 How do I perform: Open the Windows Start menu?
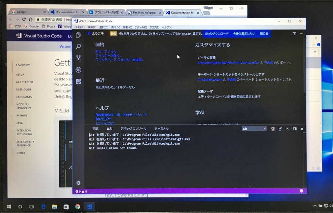point(9,207)
